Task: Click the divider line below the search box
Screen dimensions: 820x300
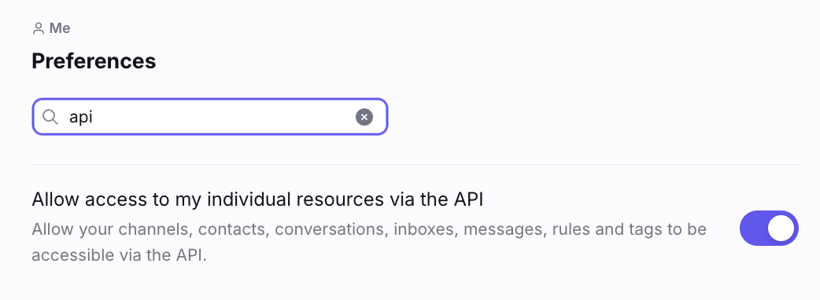Action: pos(416,164)
